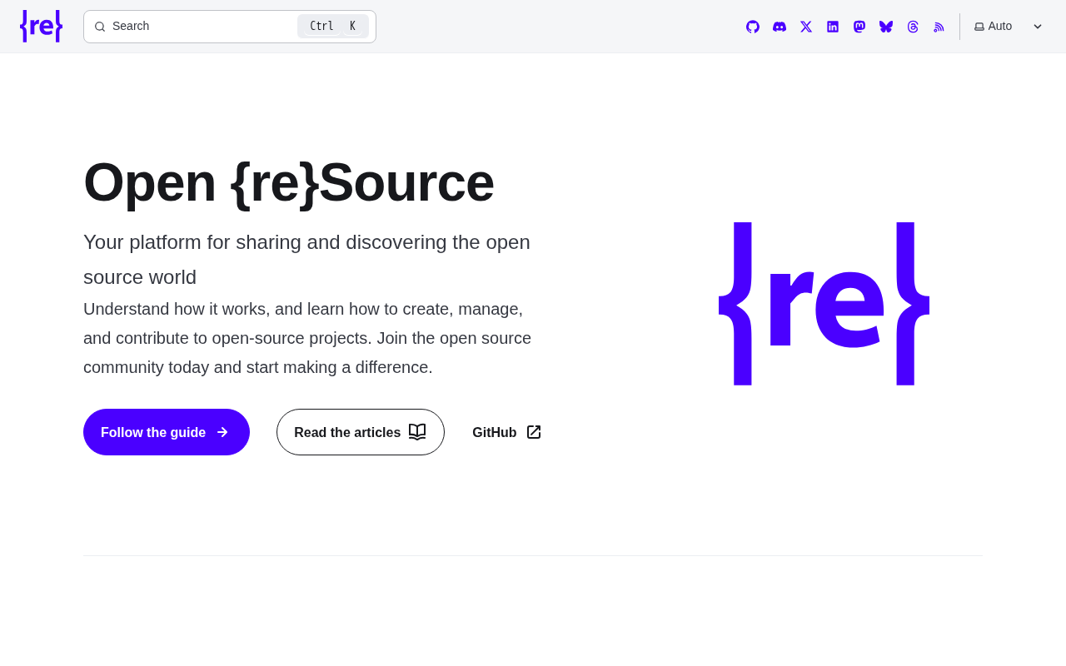This screenshot has height=666, width=1066.
Task: Open the RSS feed icon
Action: pyautogui.click(x=939, y=27)
